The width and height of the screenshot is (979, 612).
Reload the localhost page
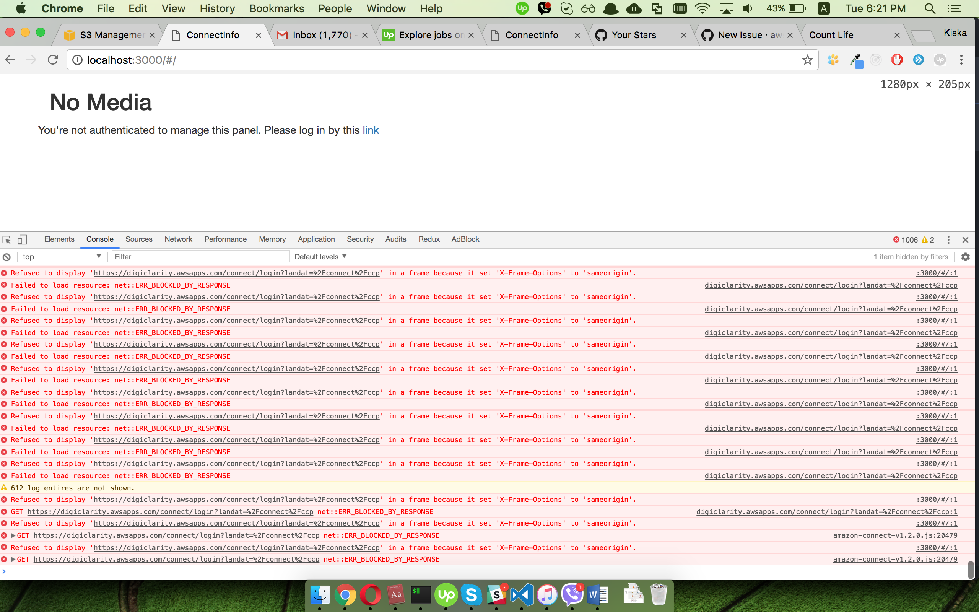coord(53,60)
